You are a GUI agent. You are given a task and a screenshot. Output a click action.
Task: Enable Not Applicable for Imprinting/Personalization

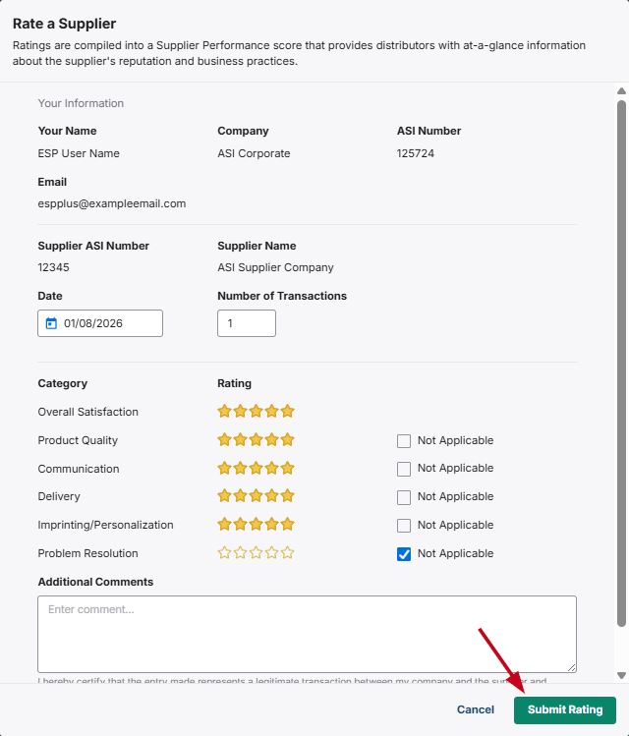pyautogui.click(x=404, y=526)
